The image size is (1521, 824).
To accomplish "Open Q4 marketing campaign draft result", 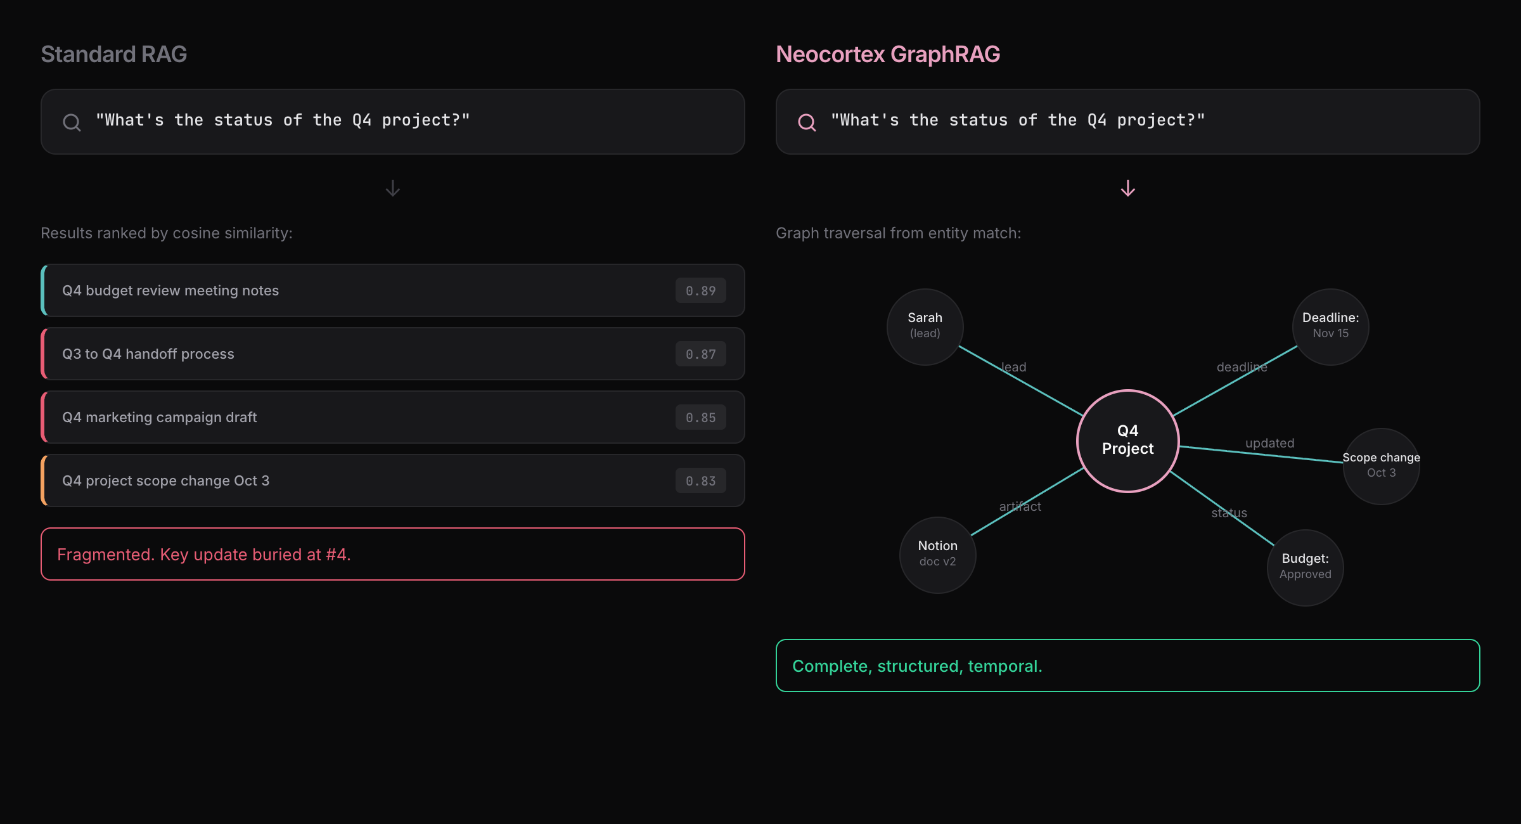I will [160, 417].
